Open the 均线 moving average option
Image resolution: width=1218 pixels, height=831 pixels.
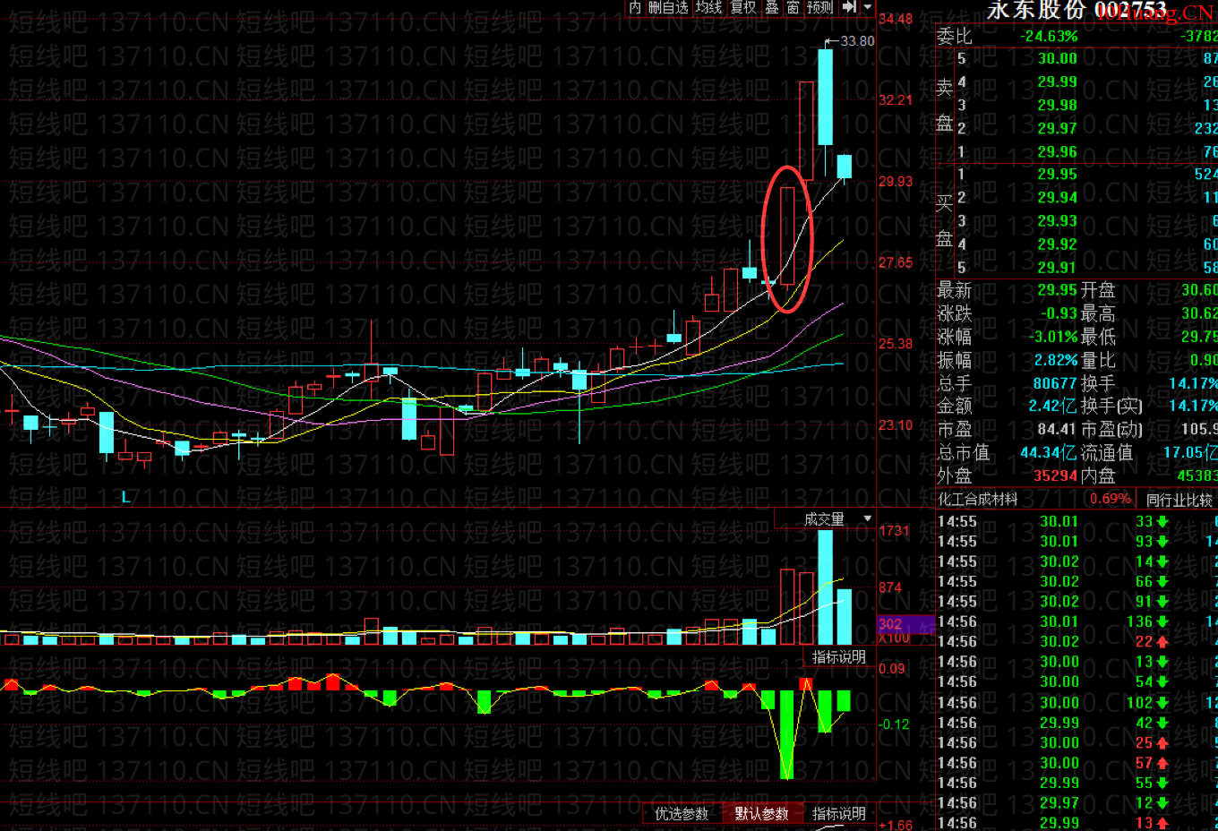coord(709,7)
